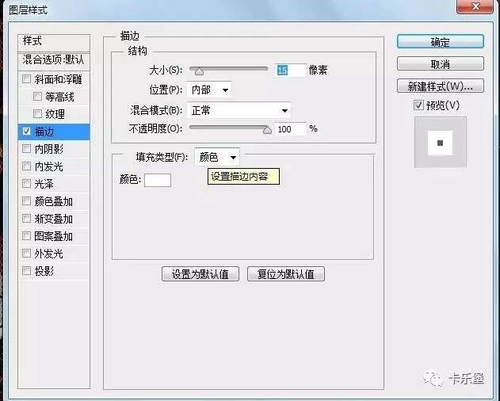Open the 颜色叠加 style settings
500x401 pixels.
pos(54,201)
